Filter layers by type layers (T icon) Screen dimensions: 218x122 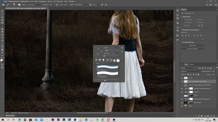[x=205, y=68]
